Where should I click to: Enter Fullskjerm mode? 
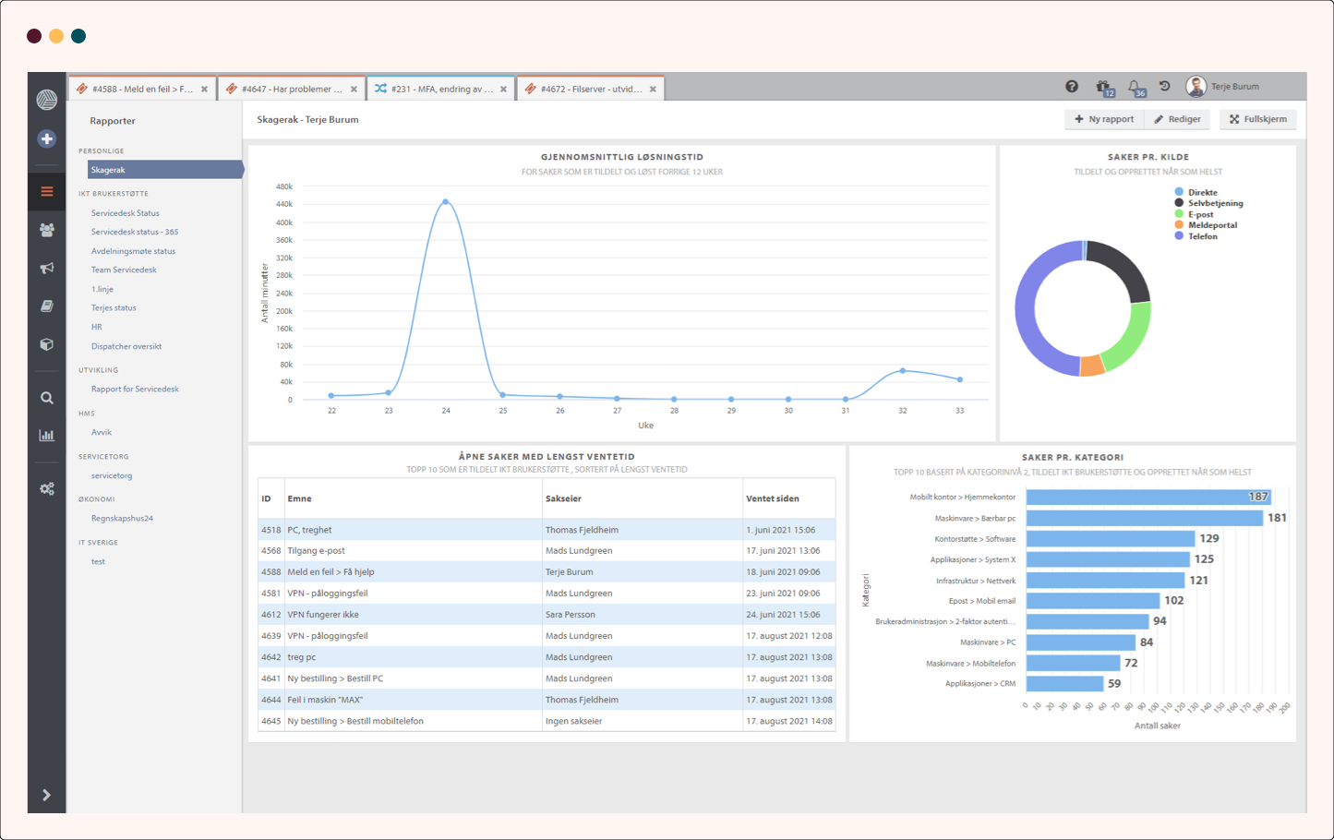1257,119
